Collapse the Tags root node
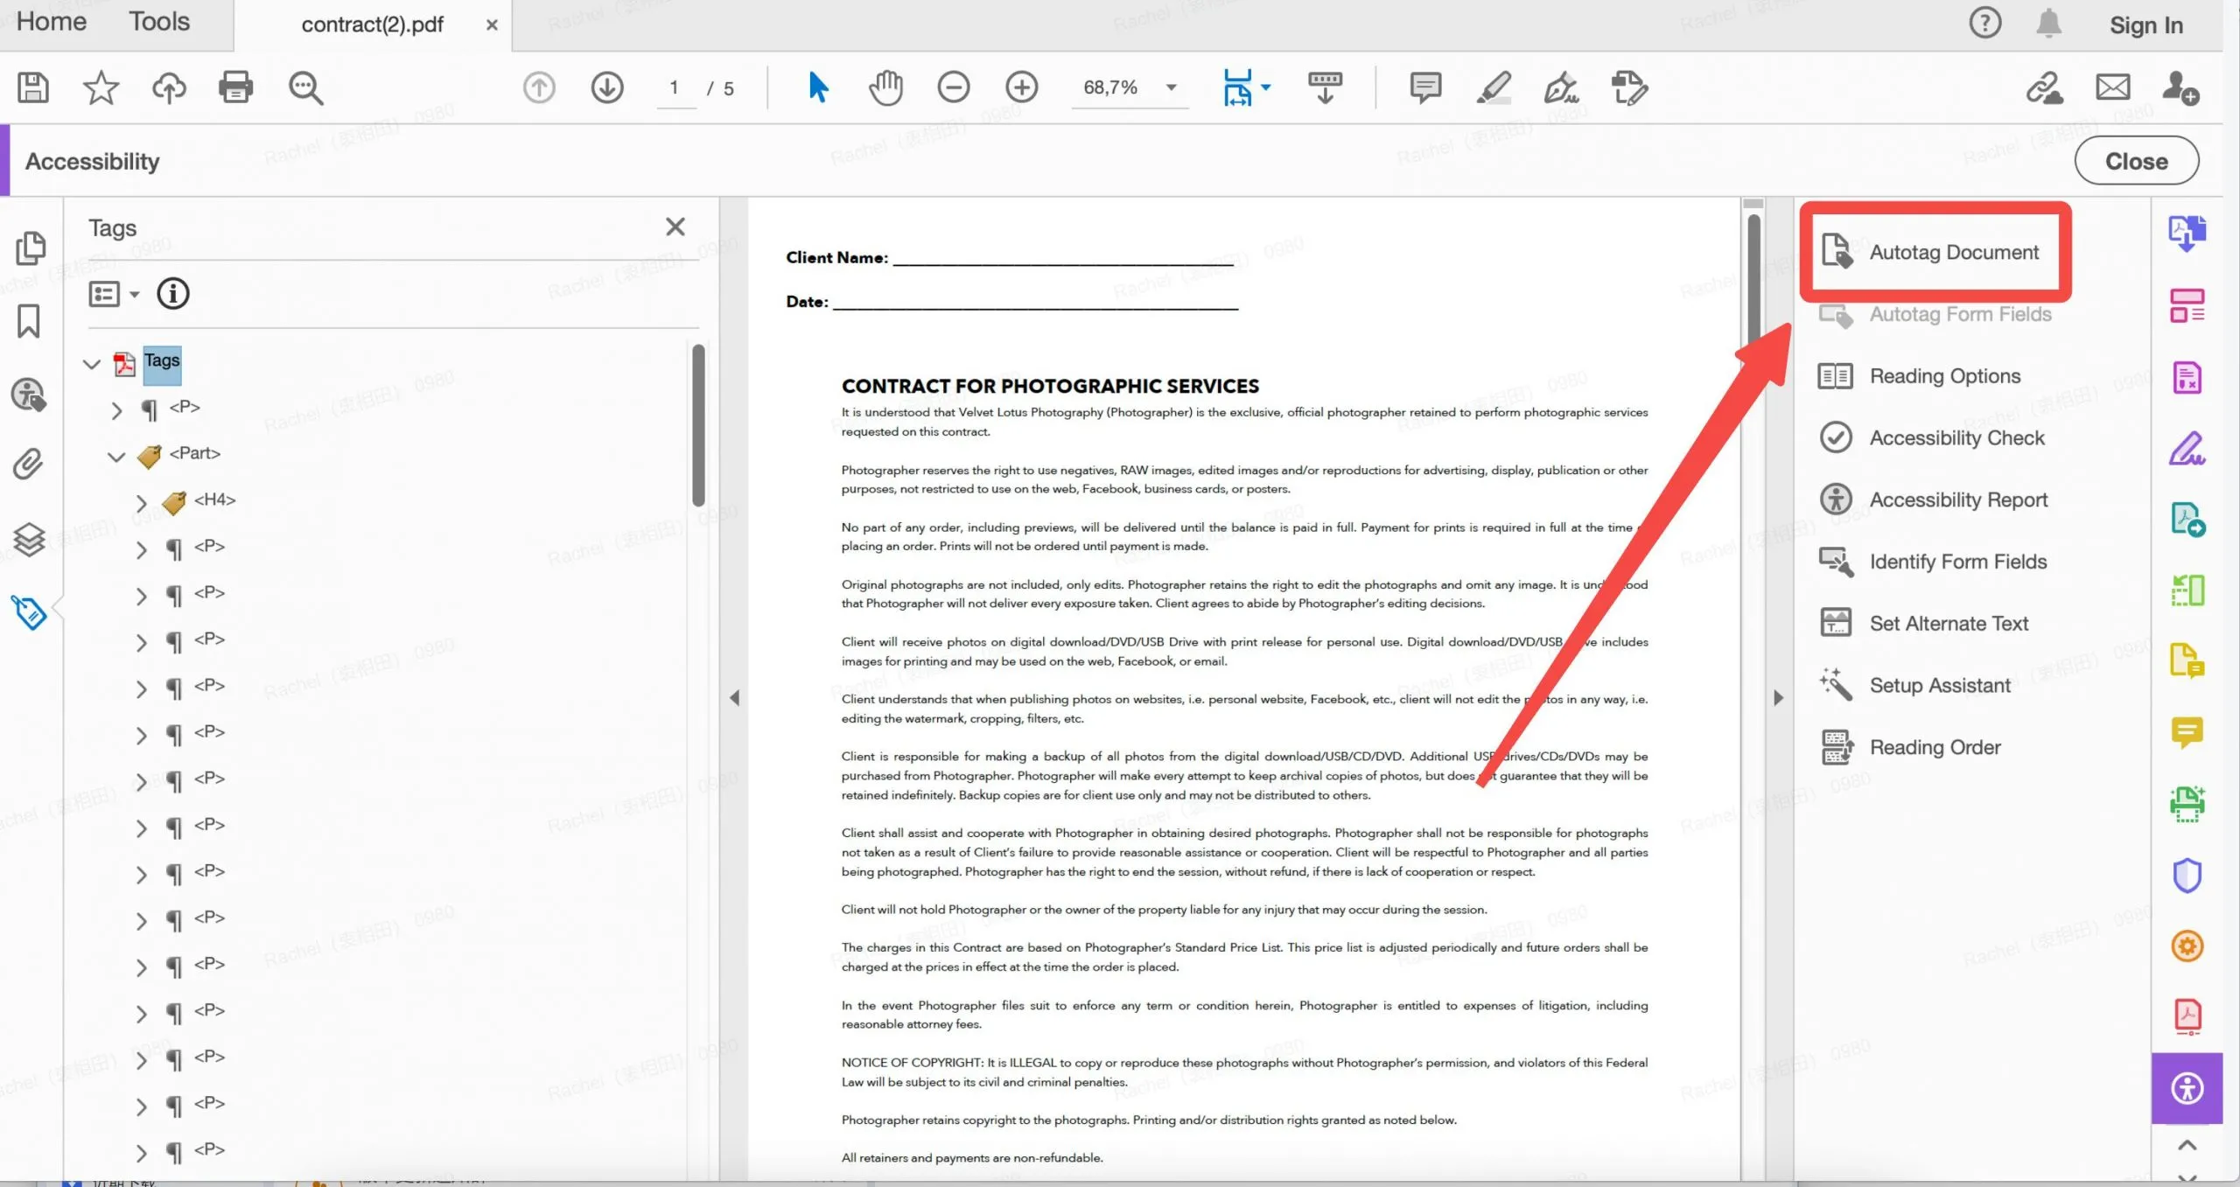2240x1187 pixels. (x=92, y=364)
